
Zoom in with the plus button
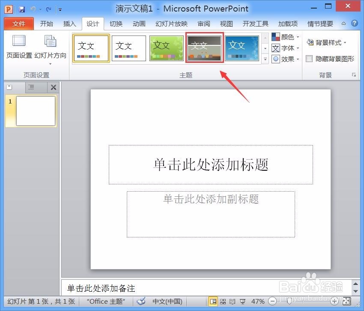pyautogui.click(x=334, y=302)
